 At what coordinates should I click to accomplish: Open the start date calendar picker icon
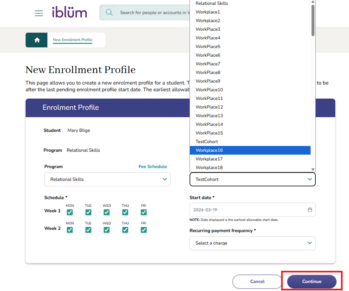pyautogui.click(x=310, y=210)
